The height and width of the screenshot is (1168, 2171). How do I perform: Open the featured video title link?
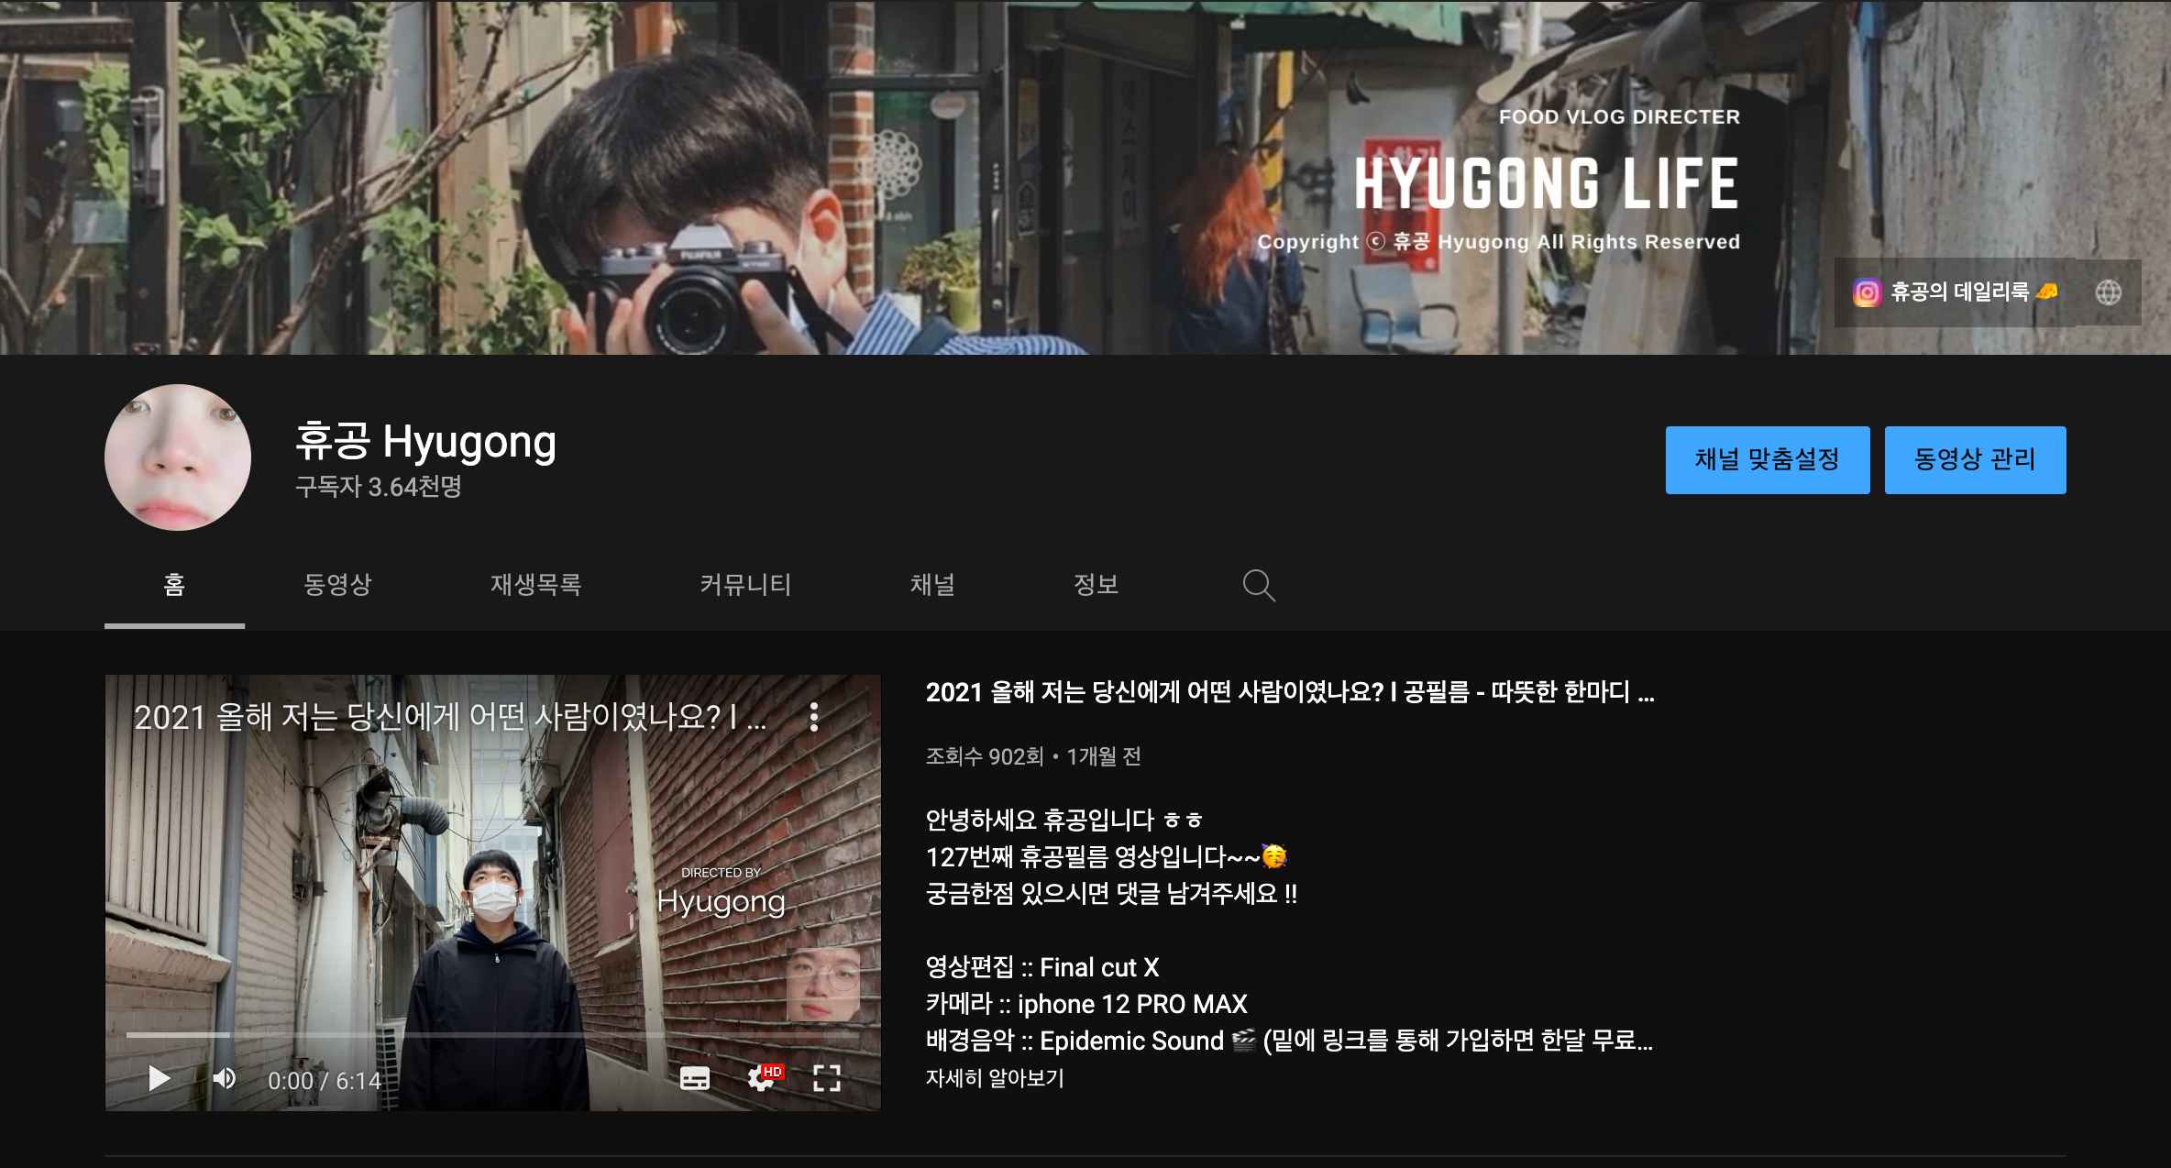tap(1289, 692)
